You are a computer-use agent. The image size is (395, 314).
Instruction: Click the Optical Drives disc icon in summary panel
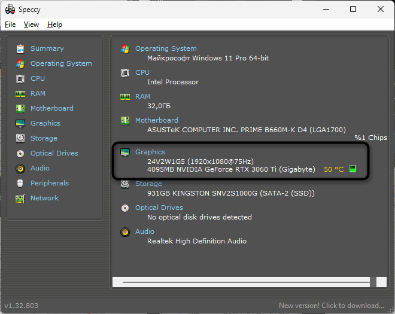[125, 208]
